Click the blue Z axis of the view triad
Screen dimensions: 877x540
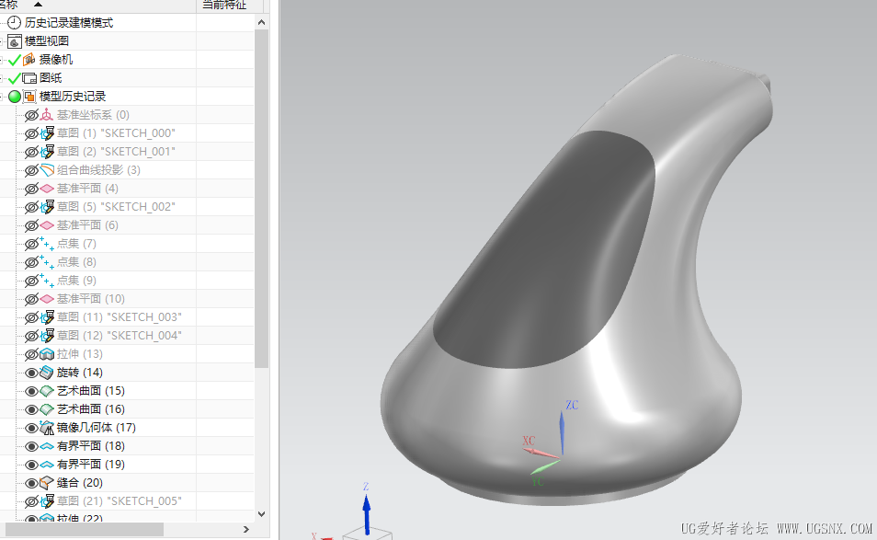367,513
